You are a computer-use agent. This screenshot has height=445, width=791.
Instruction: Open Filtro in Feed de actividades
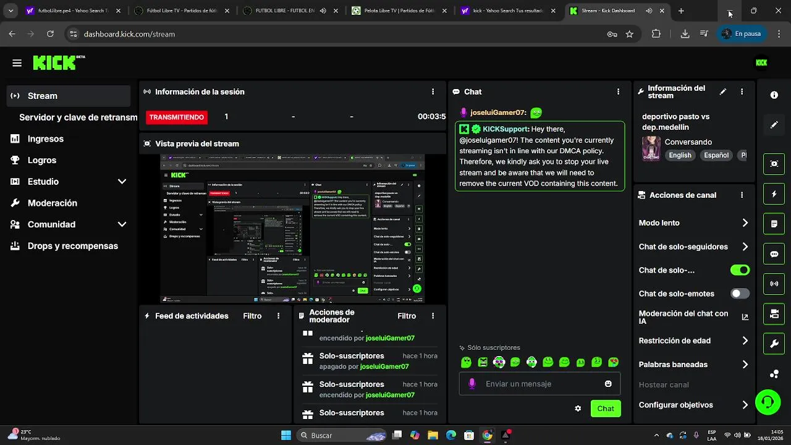pyautogui.click(x=252, y=316)
